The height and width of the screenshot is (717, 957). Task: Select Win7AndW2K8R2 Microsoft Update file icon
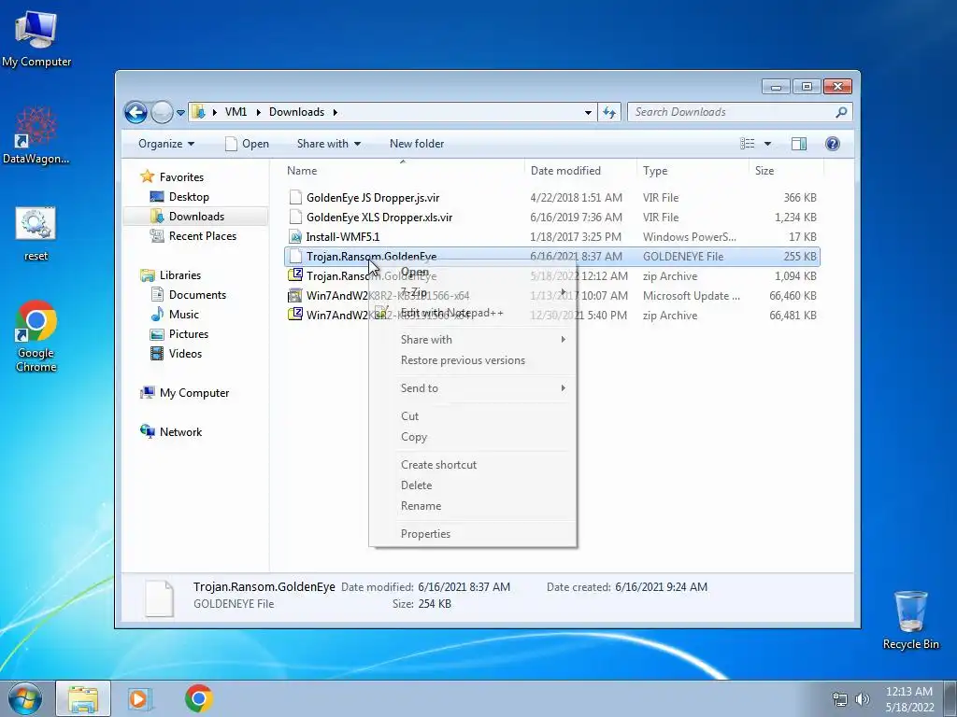pyautogui.click(x=295, y=295)
